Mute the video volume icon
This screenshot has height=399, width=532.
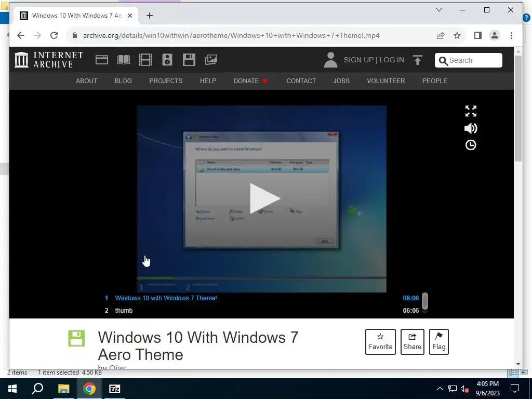point(471,128)
